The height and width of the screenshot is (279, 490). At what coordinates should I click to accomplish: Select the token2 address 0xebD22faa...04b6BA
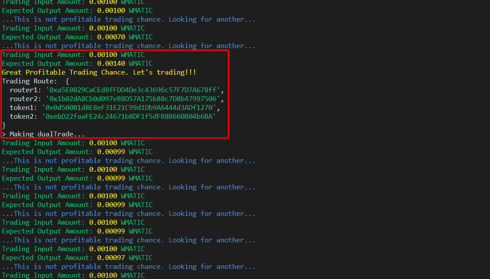129,116
